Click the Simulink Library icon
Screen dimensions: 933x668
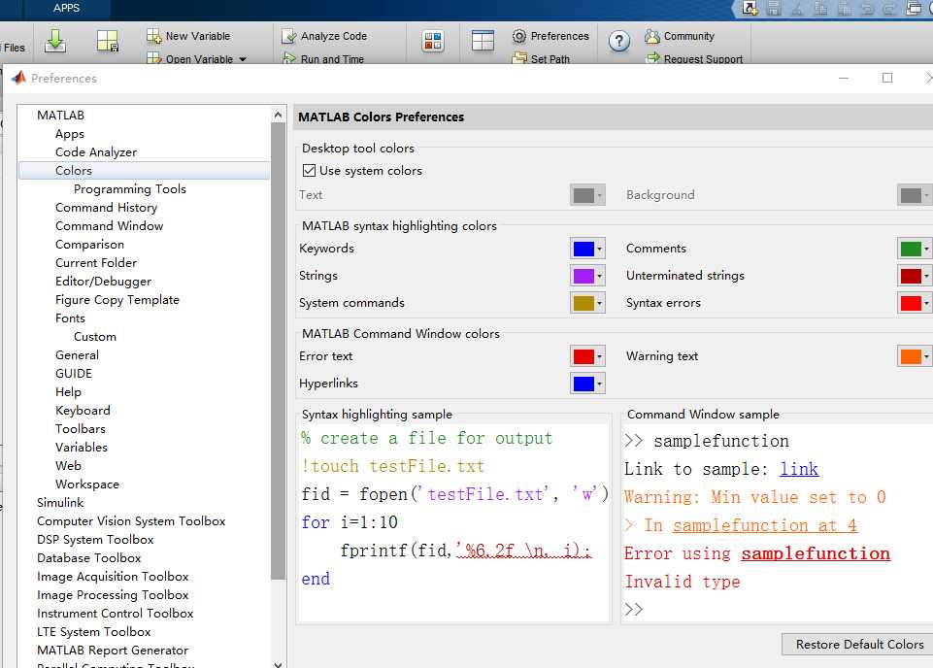(433, 41)
